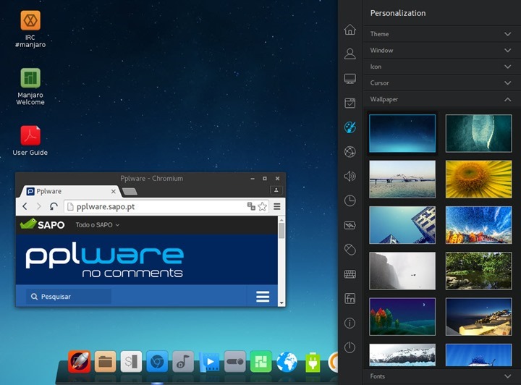Open Network settings globe icon
Viewport: 521px width, 385px height.
pos(350,152)
